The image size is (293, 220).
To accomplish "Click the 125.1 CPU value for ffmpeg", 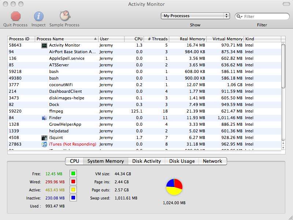I will [137, 111].
